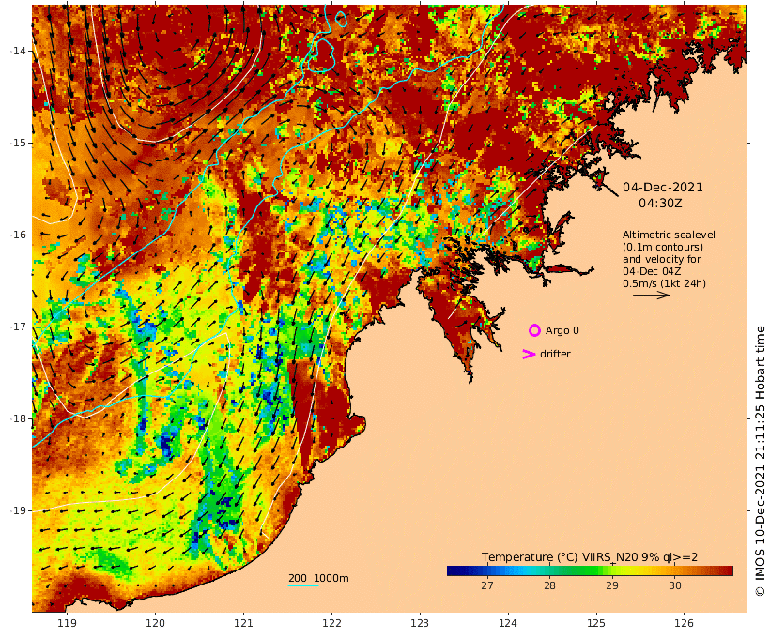Screen dimensions: 770x638
Task: Click the longitude axis label '120'
Action: 155,623
